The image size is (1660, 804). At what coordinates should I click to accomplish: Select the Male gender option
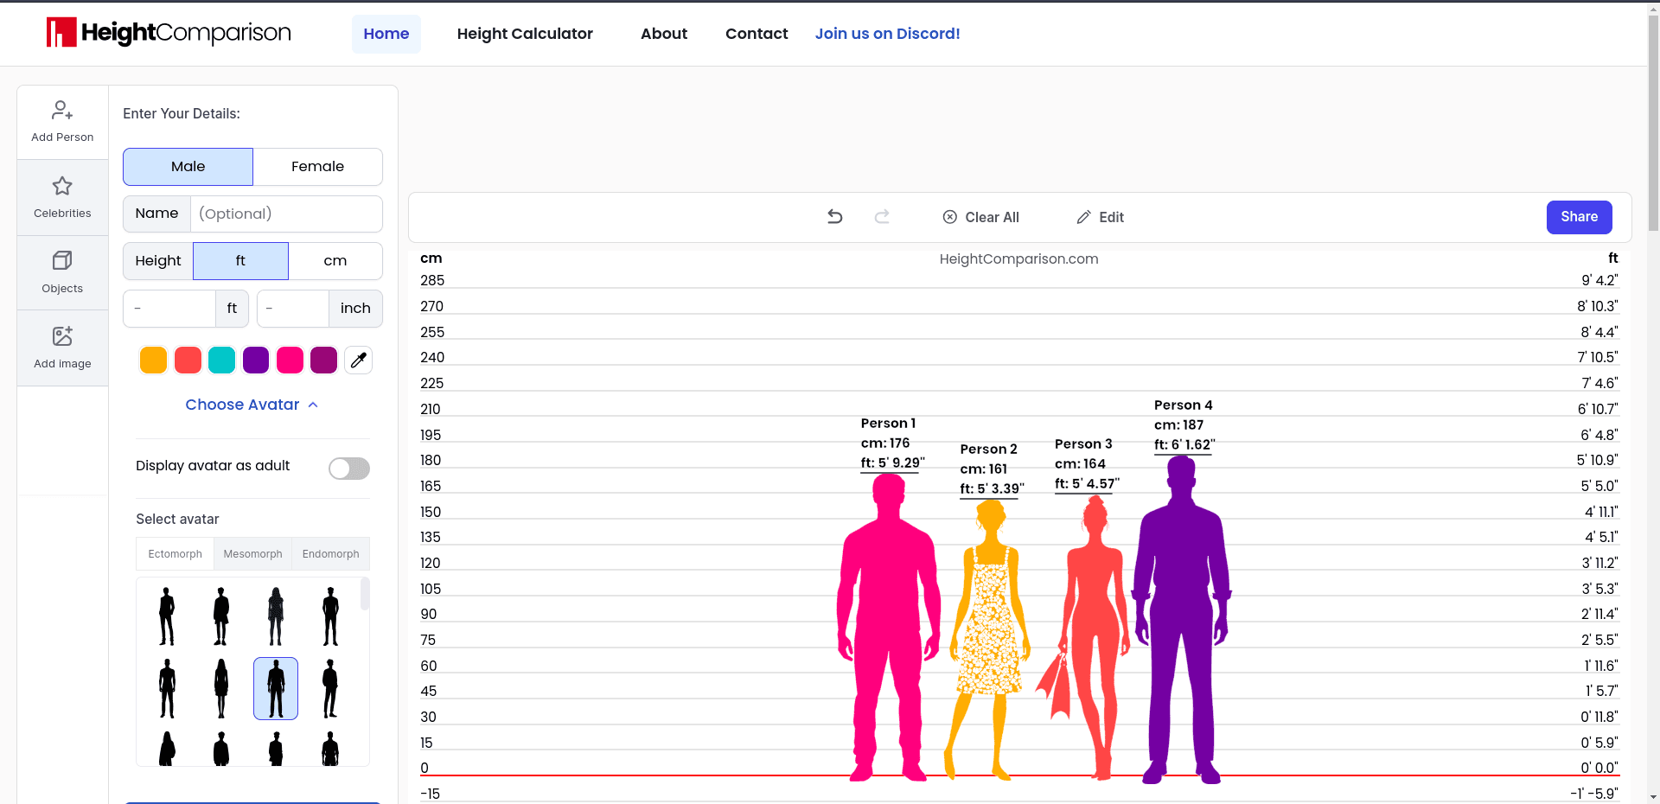187,166
